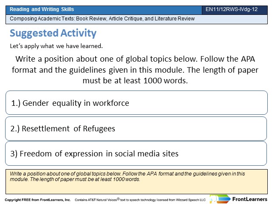
Task: Click 'Copyright FREE from FrontLearners, Inc.'
Action: pos(38,200)
